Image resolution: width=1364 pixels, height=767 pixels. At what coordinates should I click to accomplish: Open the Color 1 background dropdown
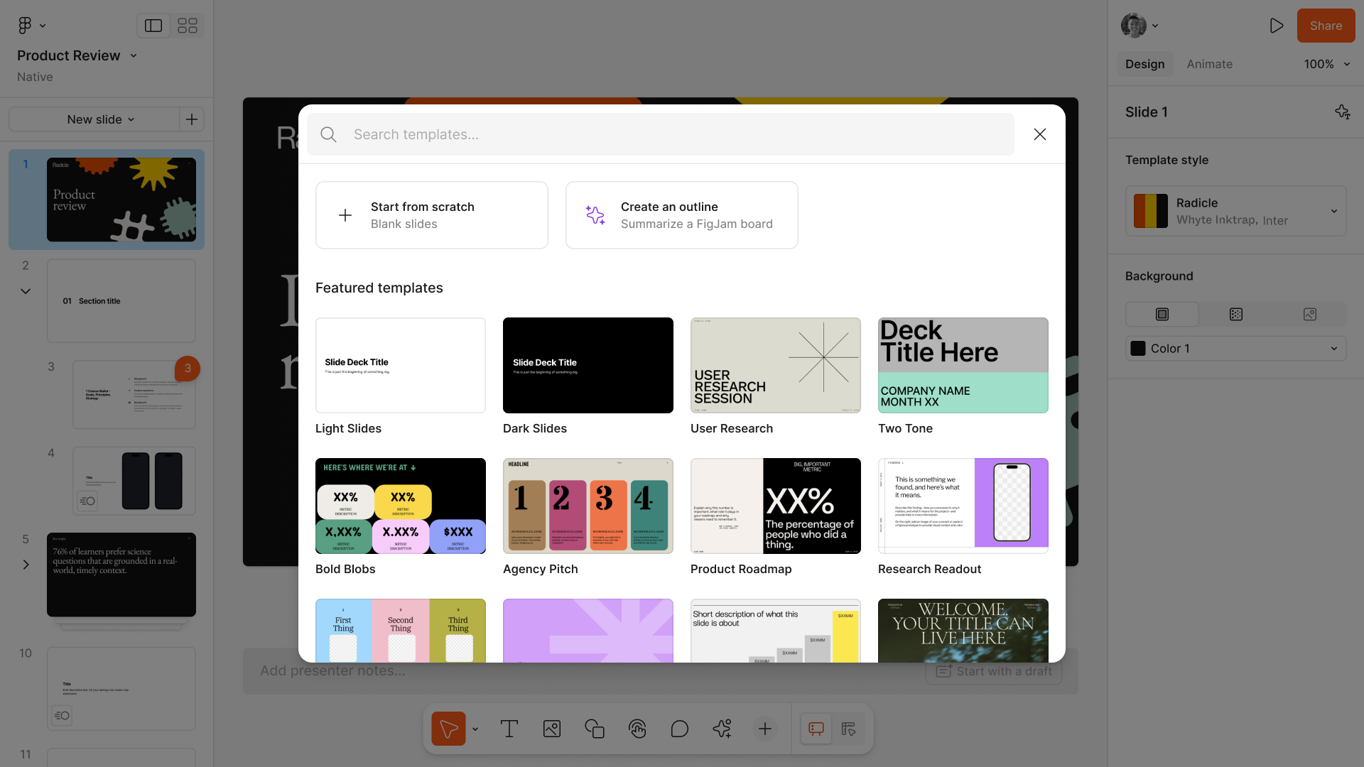(1236, 349)
